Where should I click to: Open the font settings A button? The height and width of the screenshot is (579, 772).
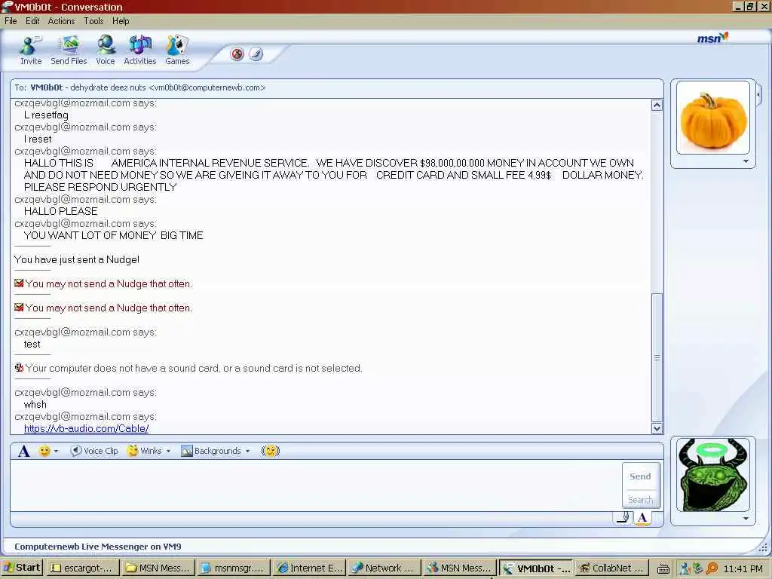click(23, 451)
